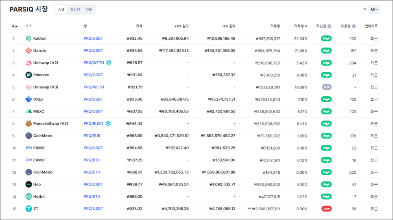Sort by the -2% 깊이 column header
393x220 pixels.
(x=228, y=26)
